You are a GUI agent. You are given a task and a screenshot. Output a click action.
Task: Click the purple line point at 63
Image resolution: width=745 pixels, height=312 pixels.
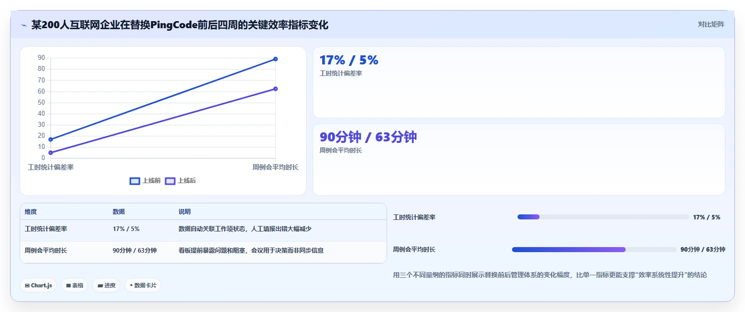(x=275, y=89)
